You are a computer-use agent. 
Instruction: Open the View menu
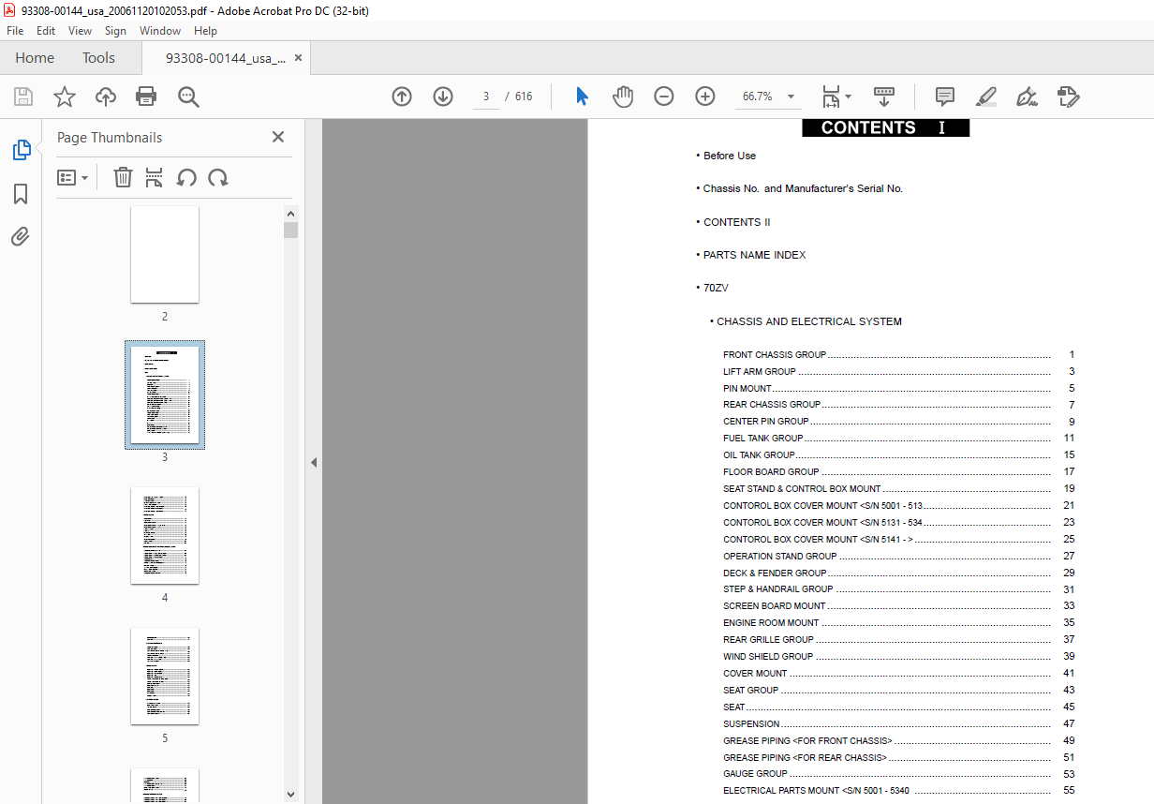click(x=81, y=31)
